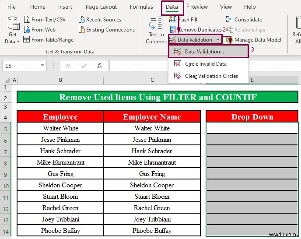Open Insert Function fx dialog
The image size is (301, 239).
pyautogui.click(x=100, y=66)
